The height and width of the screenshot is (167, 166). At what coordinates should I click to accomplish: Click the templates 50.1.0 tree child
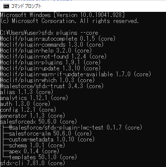point(43,157)
